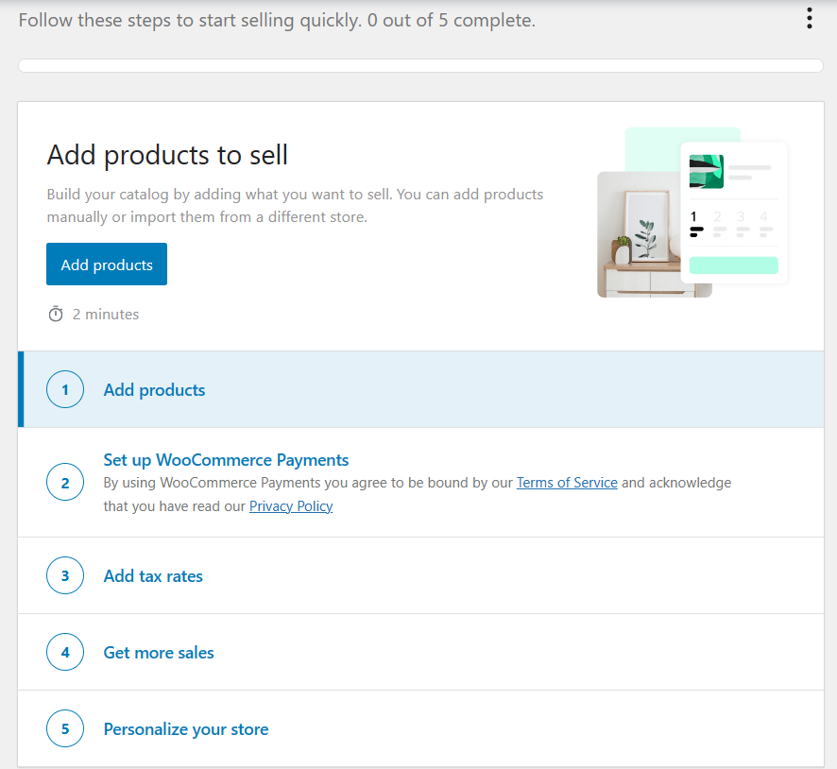The height and width of the screenshot is (769, 837).
Task: Open the Terms of Service link
Action: pos(567,483)
